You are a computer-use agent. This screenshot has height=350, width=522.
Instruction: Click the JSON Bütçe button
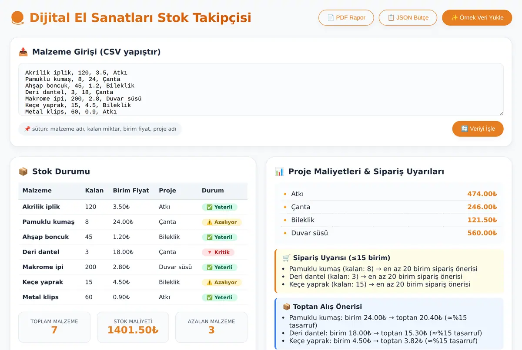click(x=408, y=18)
